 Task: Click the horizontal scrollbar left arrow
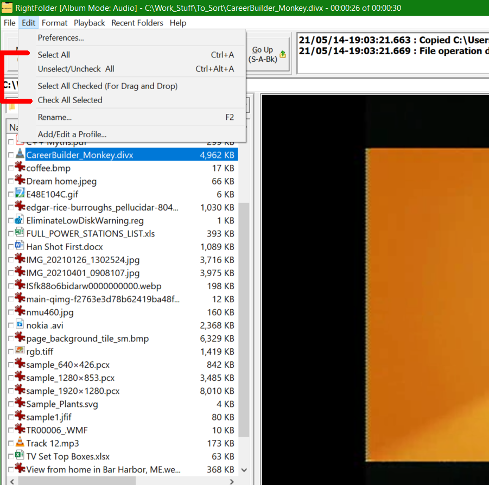(12, 481)
